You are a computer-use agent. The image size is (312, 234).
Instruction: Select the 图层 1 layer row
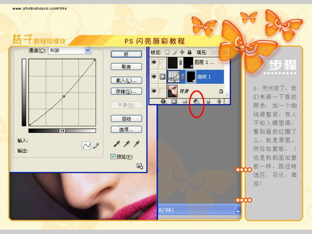pos(187,62)
